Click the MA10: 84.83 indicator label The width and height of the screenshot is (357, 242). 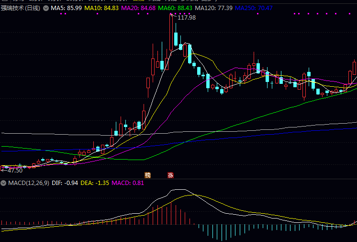[x=101, y=8]
